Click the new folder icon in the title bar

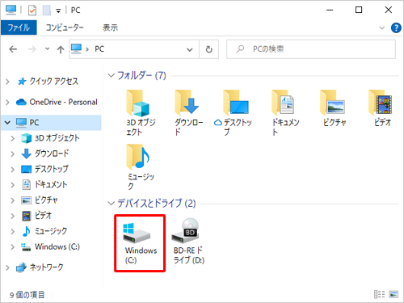tap(47, 11)
